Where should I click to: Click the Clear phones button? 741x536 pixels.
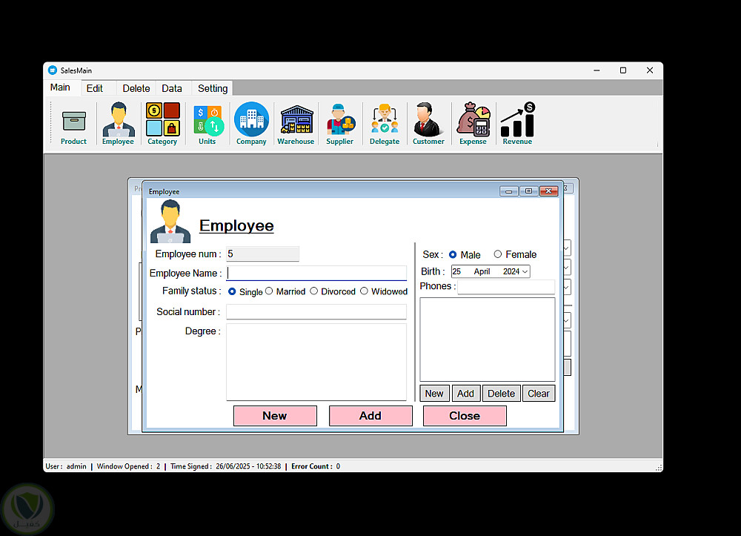(539, 393)
